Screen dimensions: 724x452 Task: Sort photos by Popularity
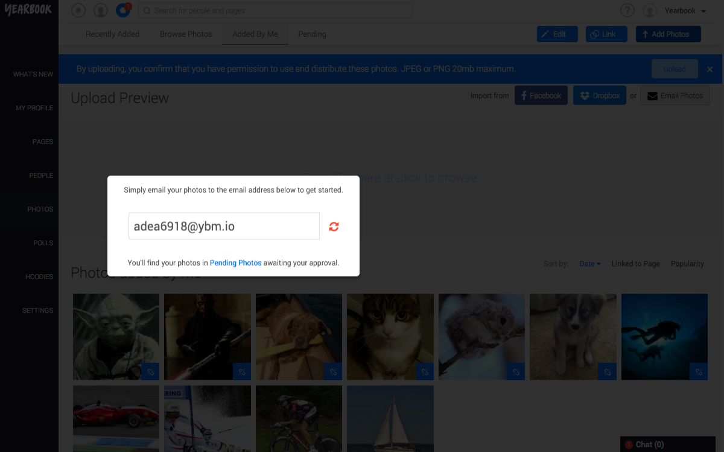[687, 264]
